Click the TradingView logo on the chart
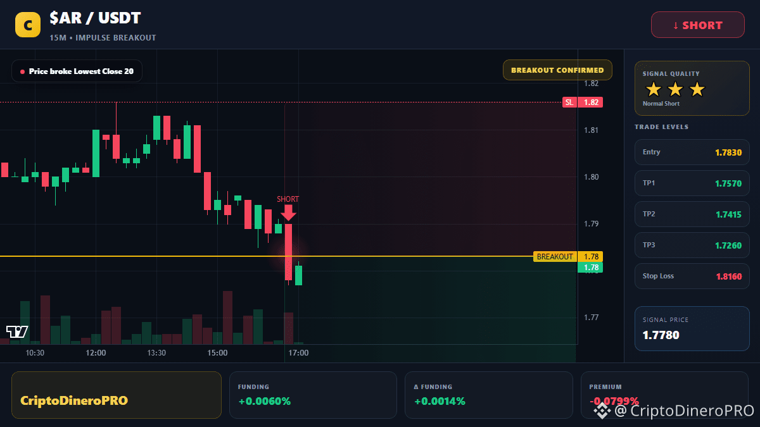The image size is (760, 427). [17, 331]
